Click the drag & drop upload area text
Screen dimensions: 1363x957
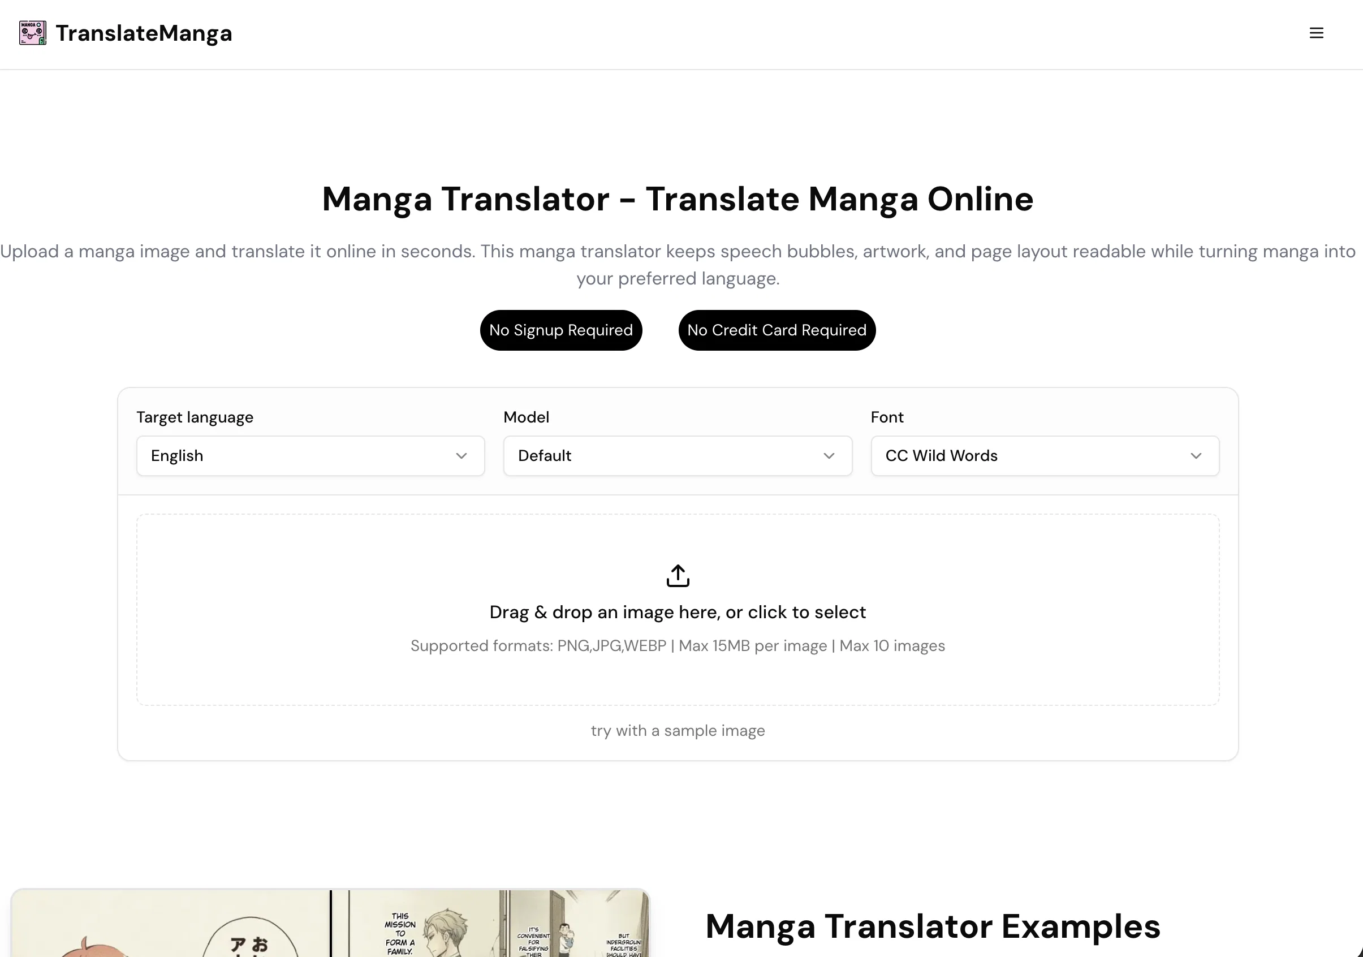[678, 612]
